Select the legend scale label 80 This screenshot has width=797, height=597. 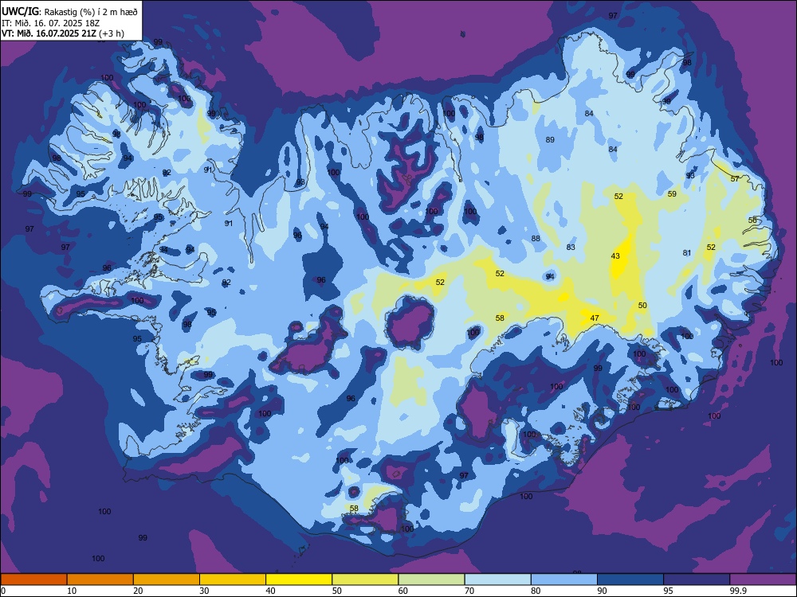click(536, 591)
